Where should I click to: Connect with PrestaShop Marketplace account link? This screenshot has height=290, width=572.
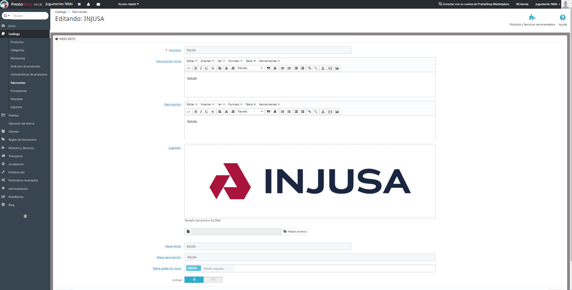(474, 4)
